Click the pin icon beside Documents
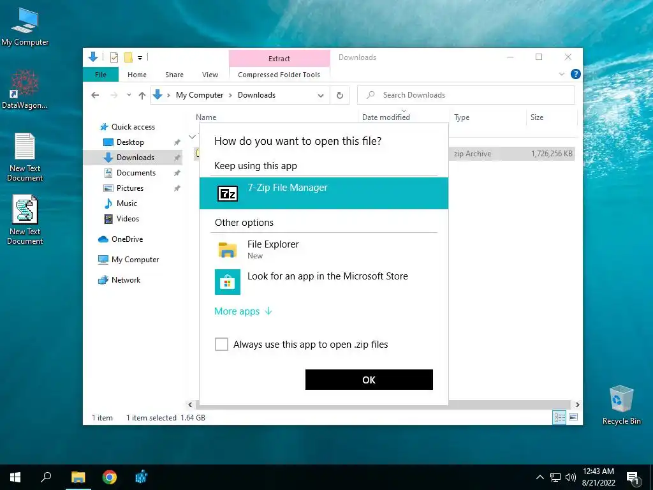Image resolution: width=653 pixels, height=490 pixels. (177, 173)
